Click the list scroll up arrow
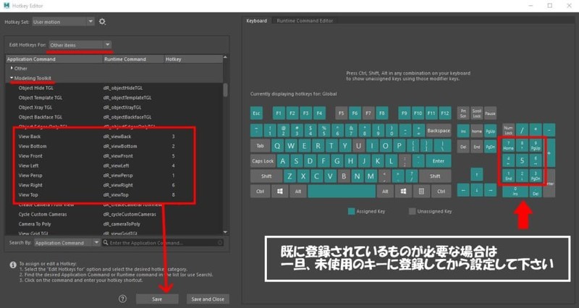The width and height of the screenshot is (579, 308). tap(225, 58)
